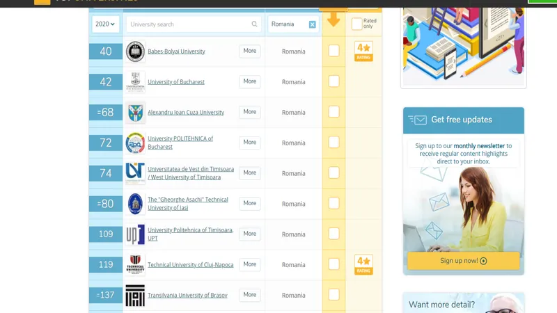Image resolution: width=557 pixels, height=313 pixels.
Task: Open Technical University of Cluj-Napoca logo
Action: (x=135, y=265)
